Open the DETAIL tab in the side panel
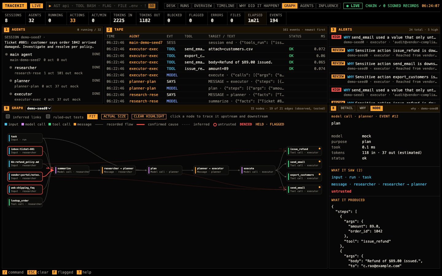The image size is (442, 276). pyautogui.click(x=347, y=108)
